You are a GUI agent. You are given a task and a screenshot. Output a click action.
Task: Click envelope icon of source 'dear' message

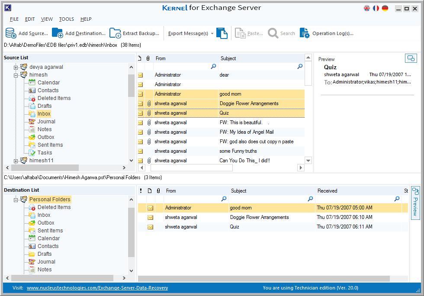pos(140,75)
